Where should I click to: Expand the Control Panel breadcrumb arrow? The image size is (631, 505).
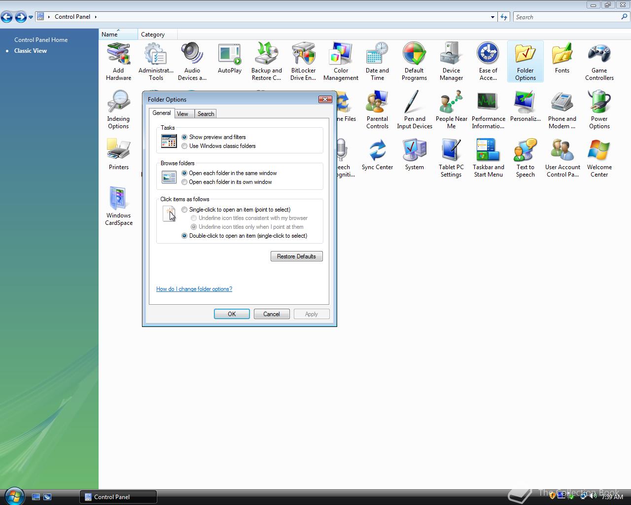96,17
